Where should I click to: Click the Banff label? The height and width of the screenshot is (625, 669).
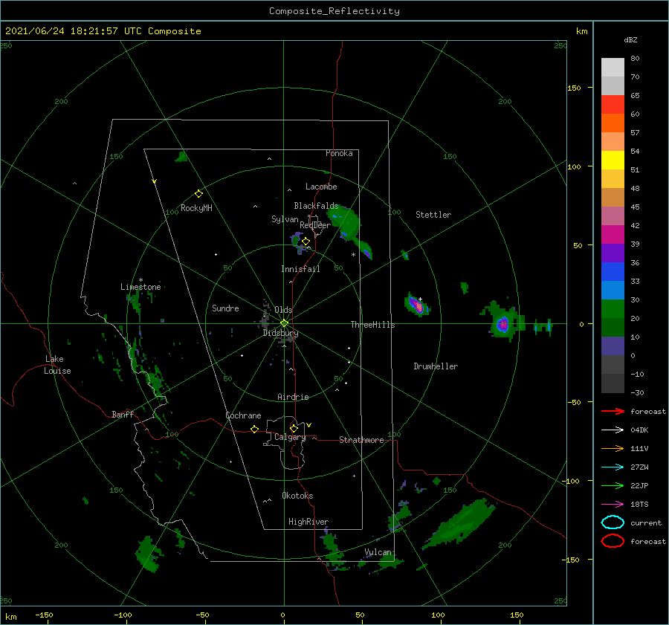[x=123, y=414]
